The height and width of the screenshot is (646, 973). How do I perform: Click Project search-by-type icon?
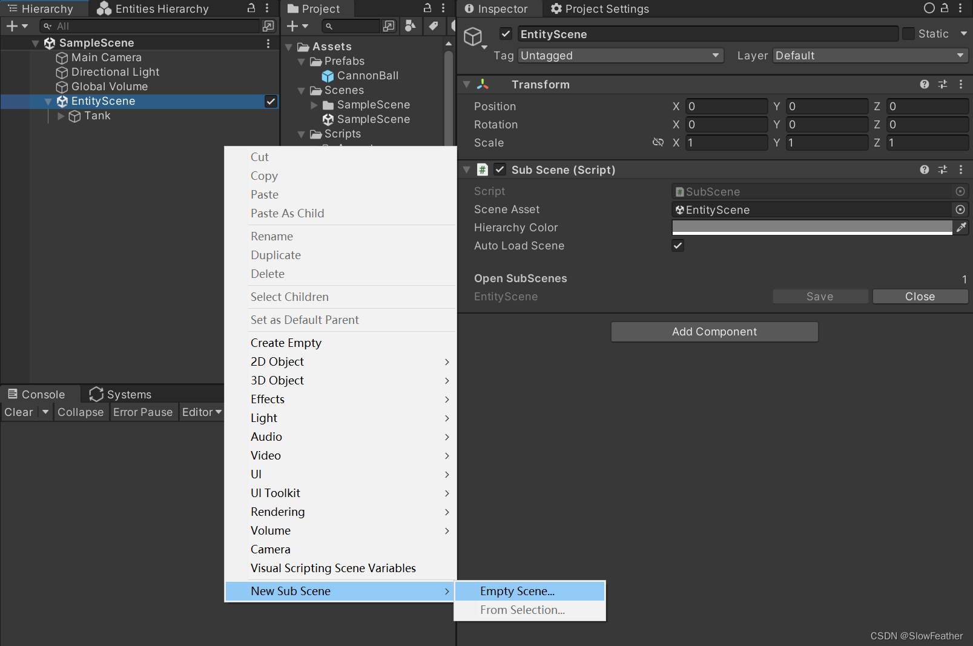411,25
